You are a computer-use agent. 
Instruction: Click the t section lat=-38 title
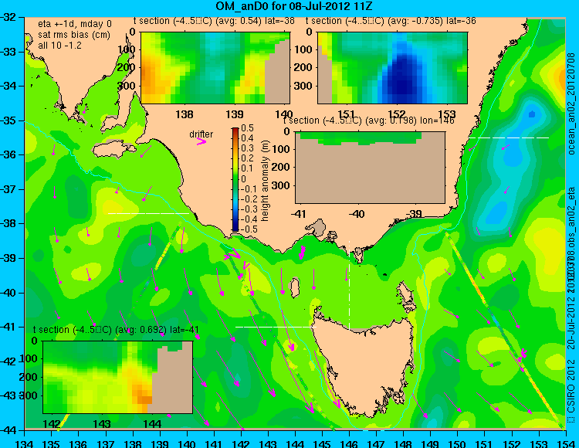pyautogui.click(x=214, y=21)
